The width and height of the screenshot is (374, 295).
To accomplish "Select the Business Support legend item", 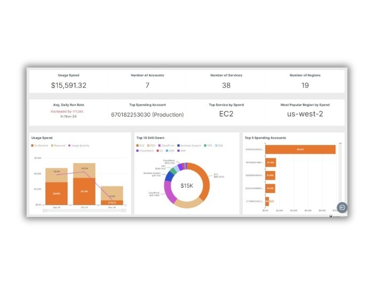I will click(x=189, y=145).
